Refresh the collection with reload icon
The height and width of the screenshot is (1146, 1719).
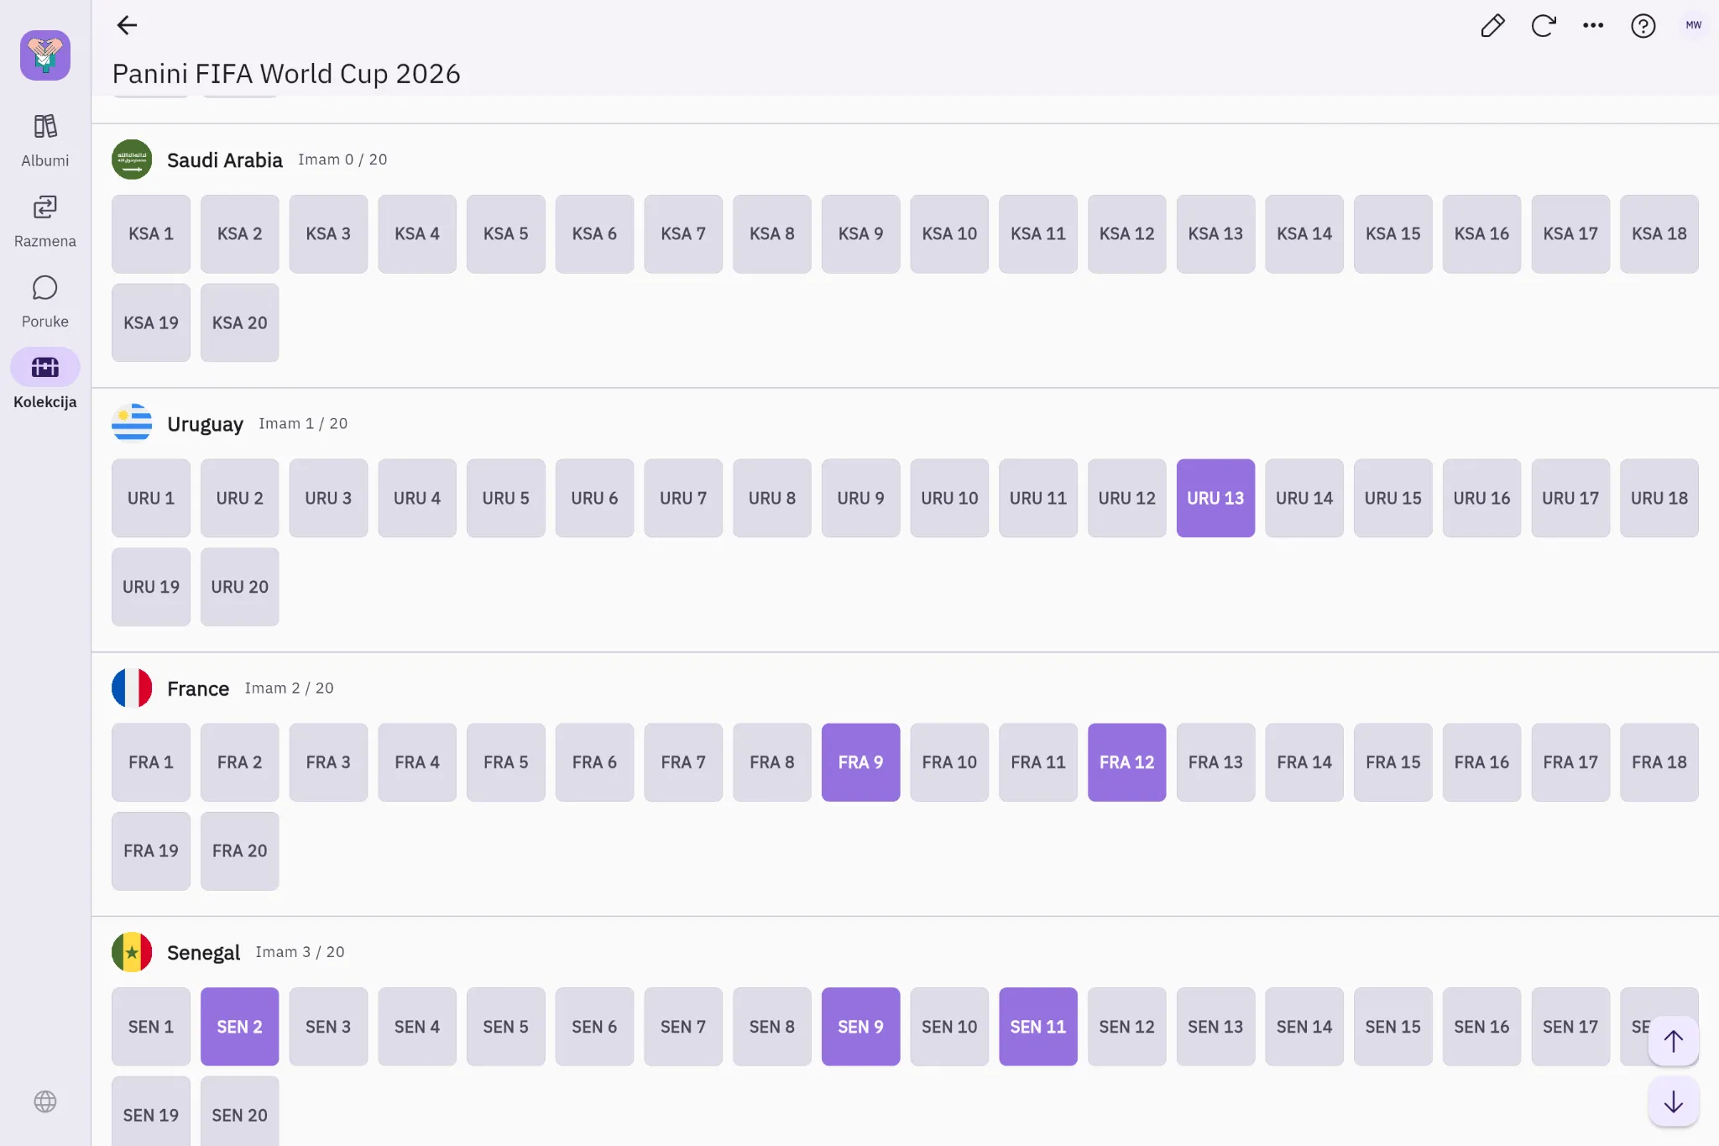(1543, 26)
